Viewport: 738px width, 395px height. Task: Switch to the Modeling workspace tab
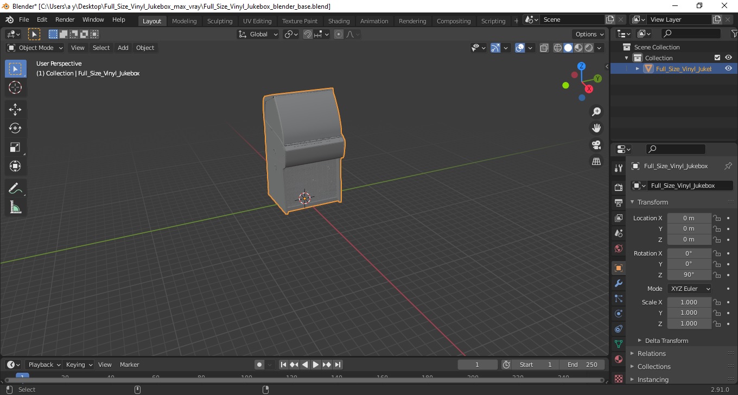click(184, 21)
